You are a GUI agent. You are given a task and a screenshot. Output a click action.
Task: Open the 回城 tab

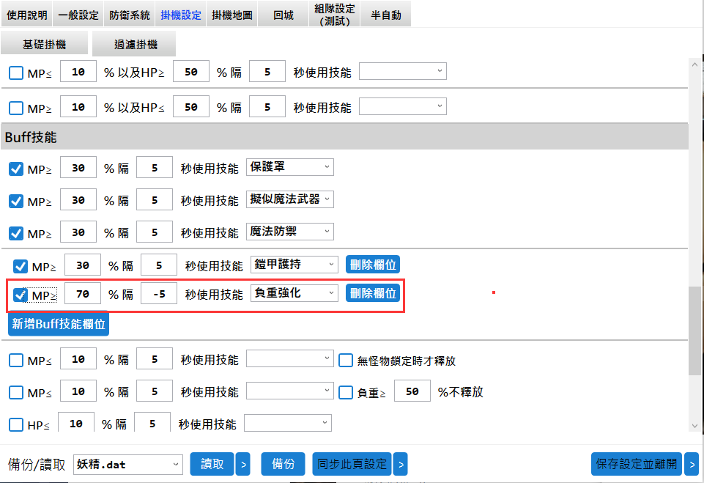(x=284, y=15)
